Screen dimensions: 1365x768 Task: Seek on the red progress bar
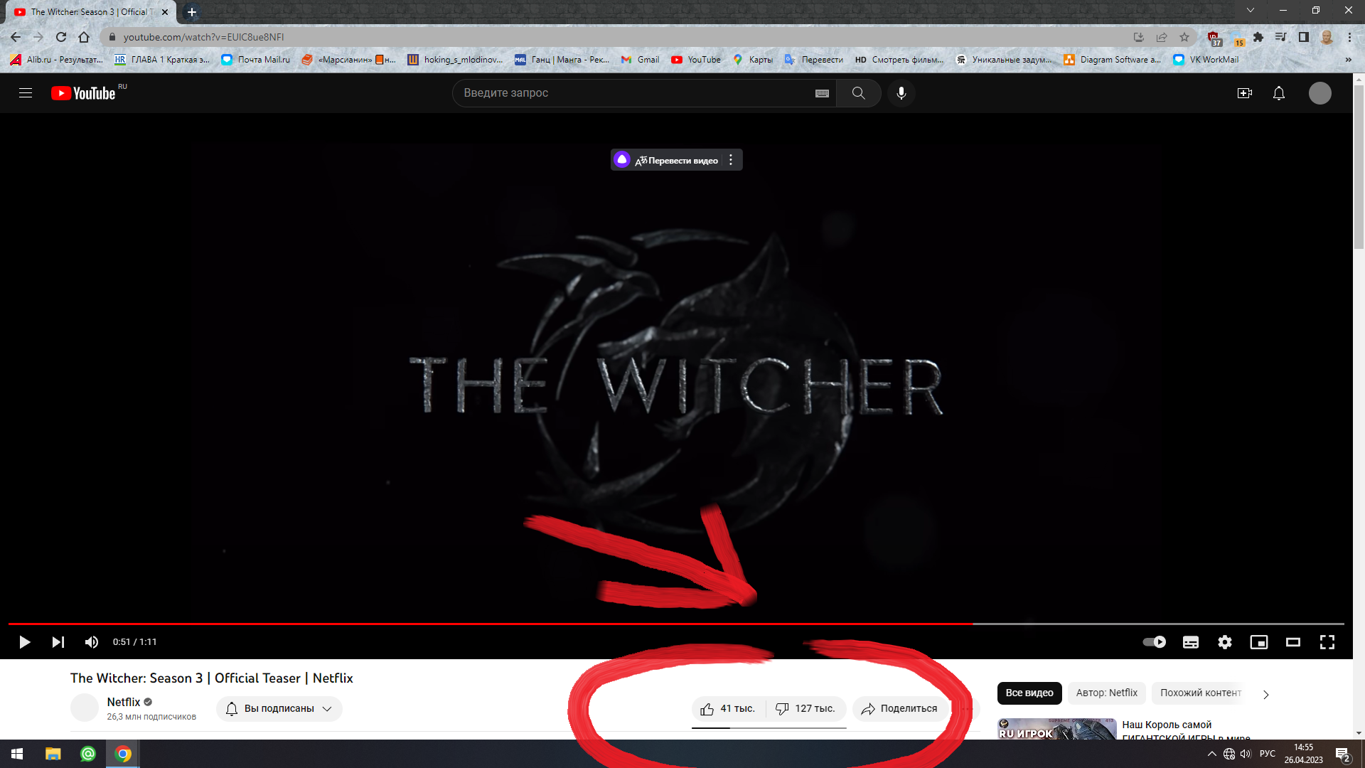[498, 624]
